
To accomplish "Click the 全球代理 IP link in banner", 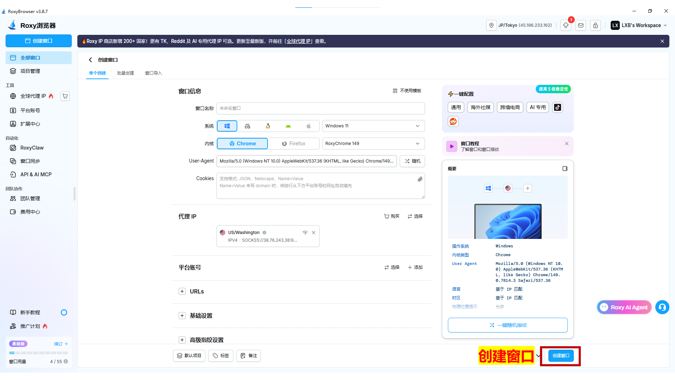I will point(299,41).
